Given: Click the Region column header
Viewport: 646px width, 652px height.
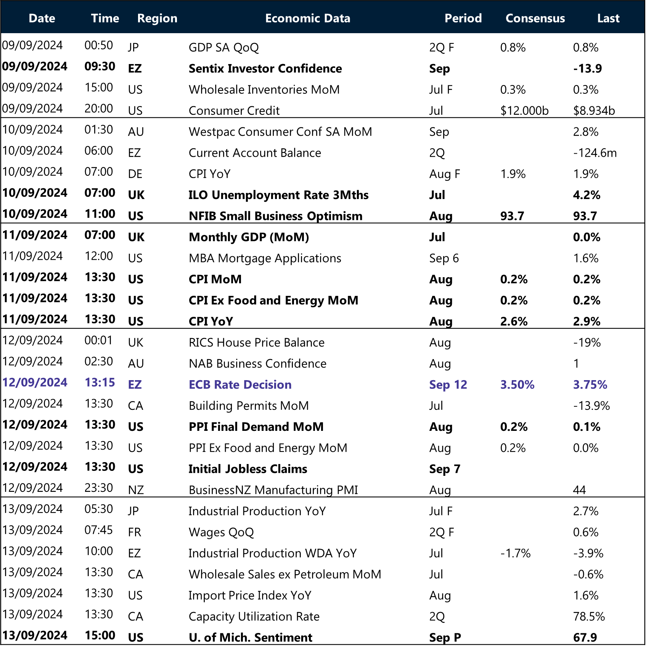Looking at the screenshot, I should pyautogui.click(x=157, y=19).
